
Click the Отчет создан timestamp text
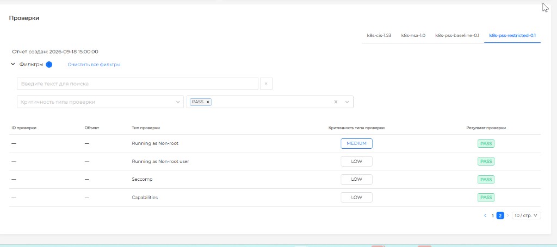pyautogui.click(x=55, y=52)
